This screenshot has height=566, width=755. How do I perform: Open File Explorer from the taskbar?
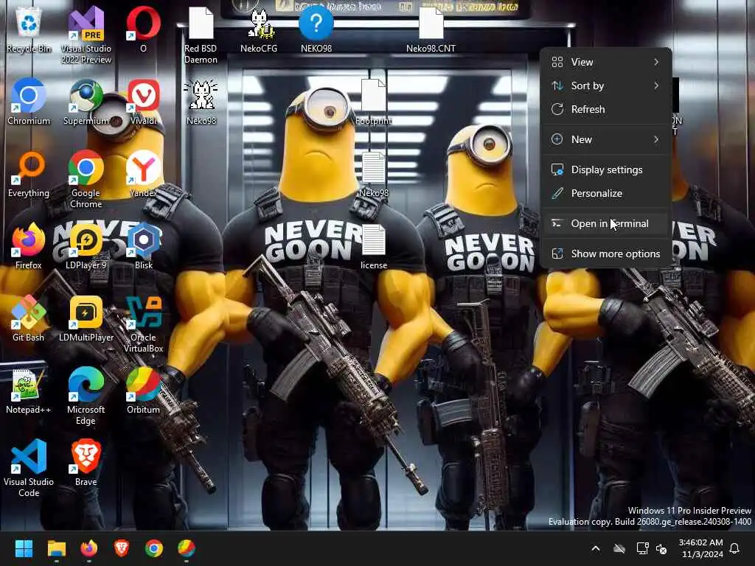[56, 548]
